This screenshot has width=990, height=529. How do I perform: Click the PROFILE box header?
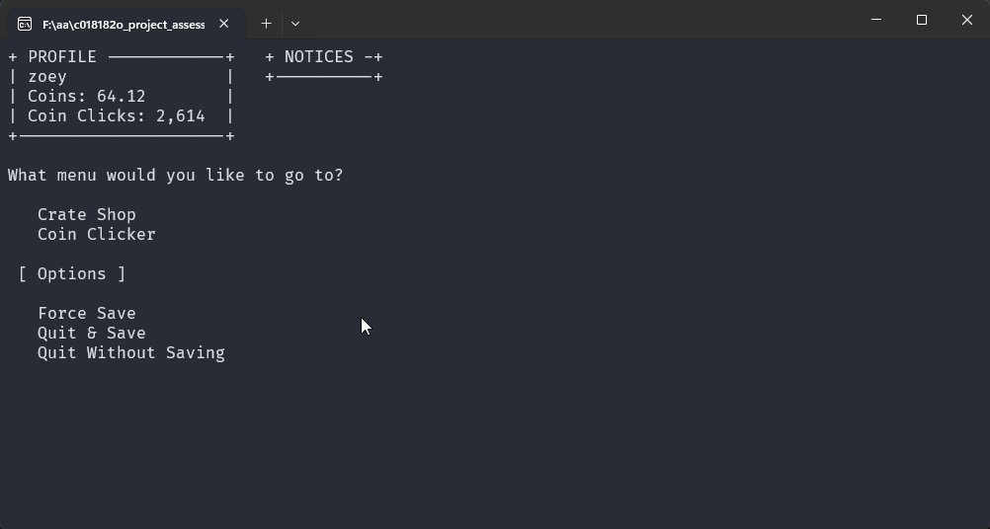click(x=62, y=57)
